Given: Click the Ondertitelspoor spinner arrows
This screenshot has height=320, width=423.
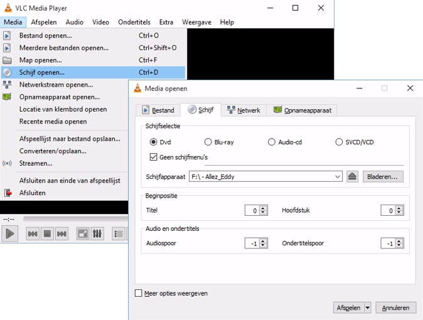Looking at the screenshot, I should coord(399,243).
